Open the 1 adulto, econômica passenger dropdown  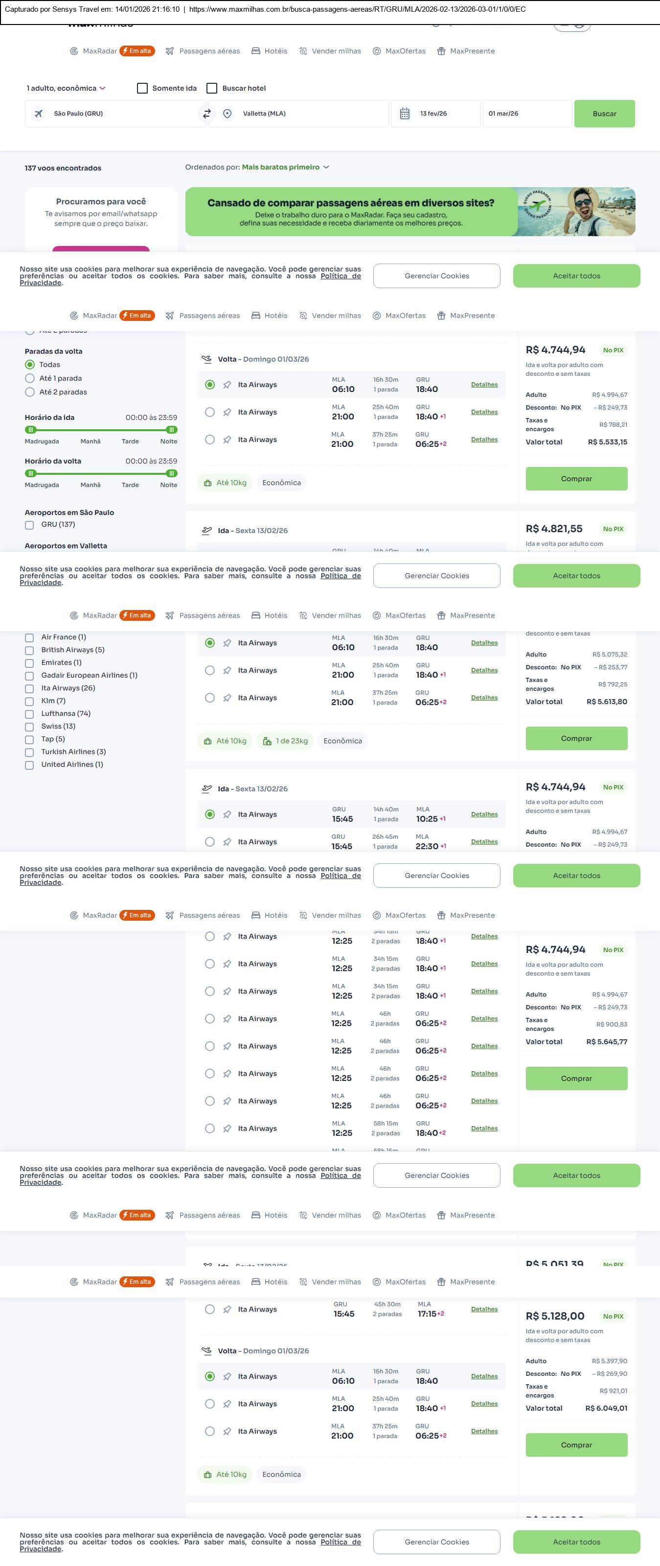pyautogui.click(x=66, y=88)
